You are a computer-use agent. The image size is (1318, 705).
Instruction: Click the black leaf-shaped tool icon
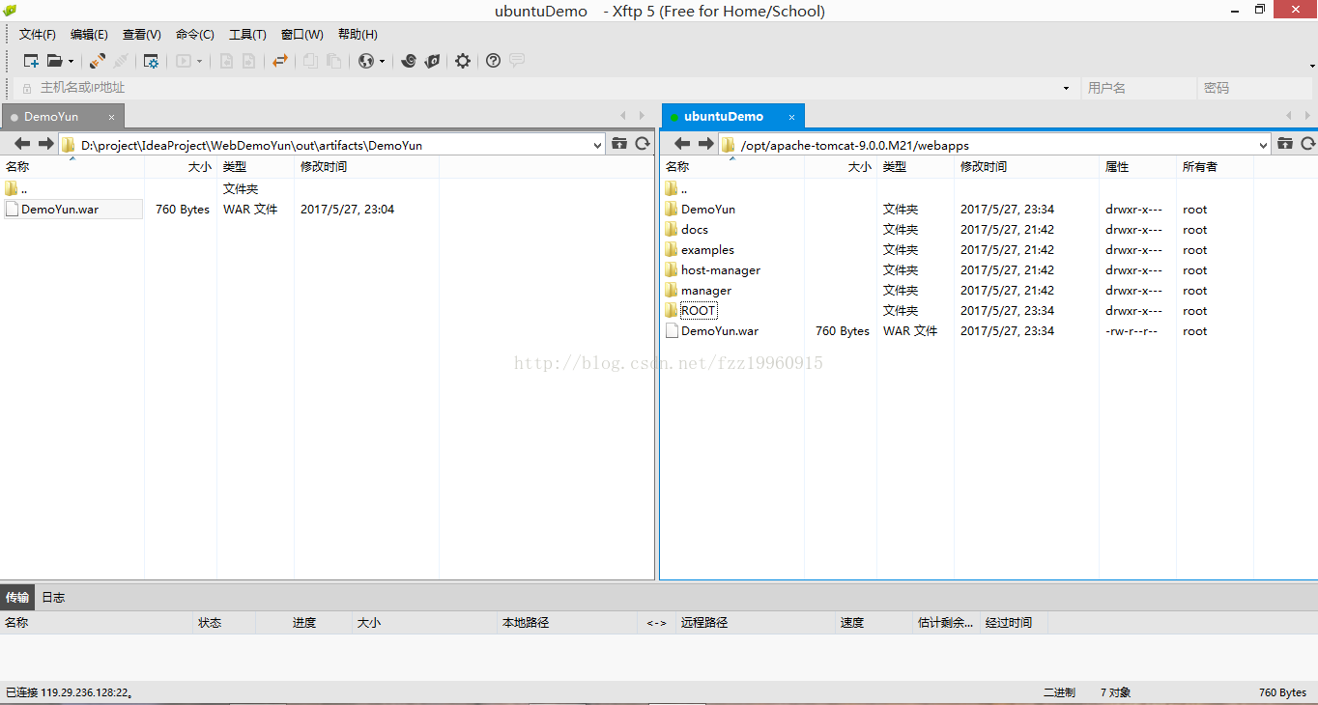[432, 61]
